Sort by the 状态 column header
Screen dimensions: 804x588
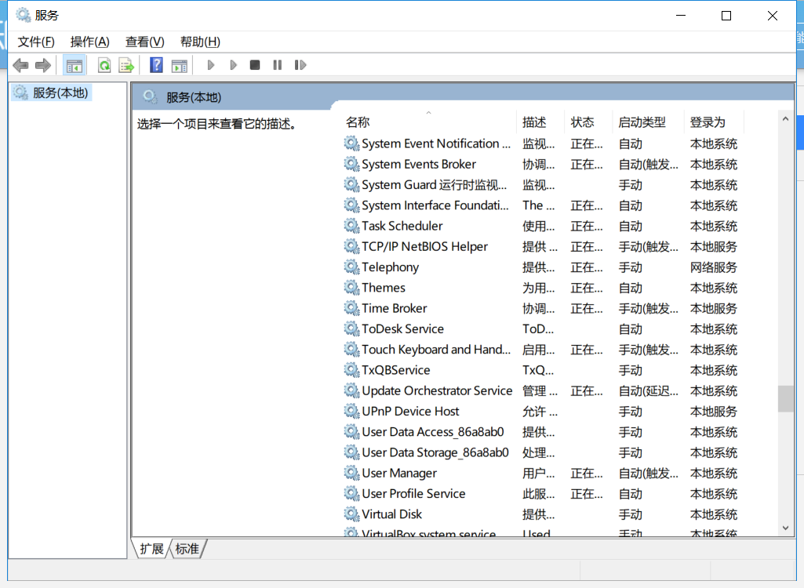588,122
